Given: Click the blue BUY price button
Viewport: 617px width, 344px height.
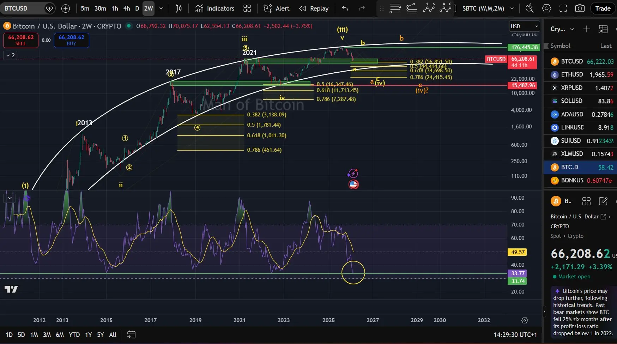Looking at the screenshot, I should tap(72, 40).
